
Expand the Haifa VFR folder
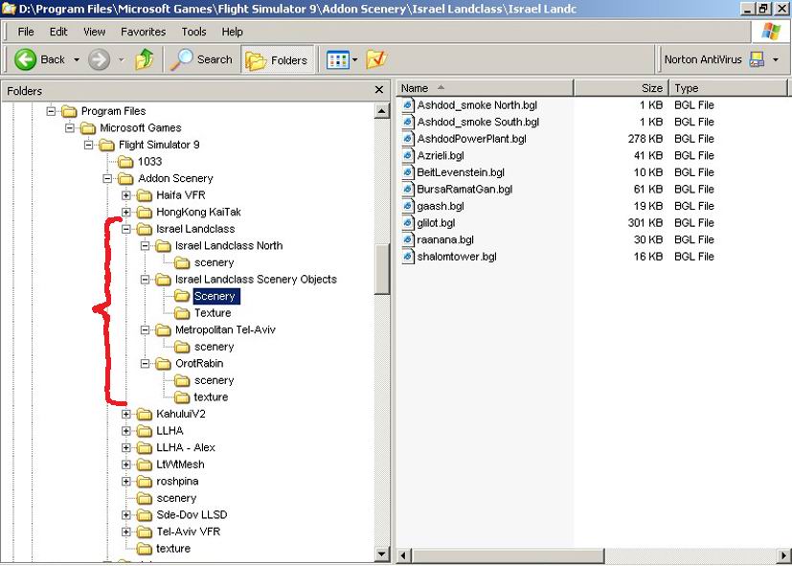click(x=126, y=195)
